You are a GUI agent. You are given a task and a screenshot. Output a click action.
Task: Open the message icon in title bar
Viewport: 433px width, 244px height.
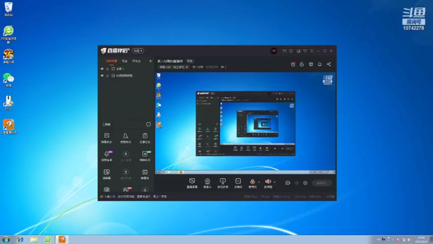tap(284, 51)
